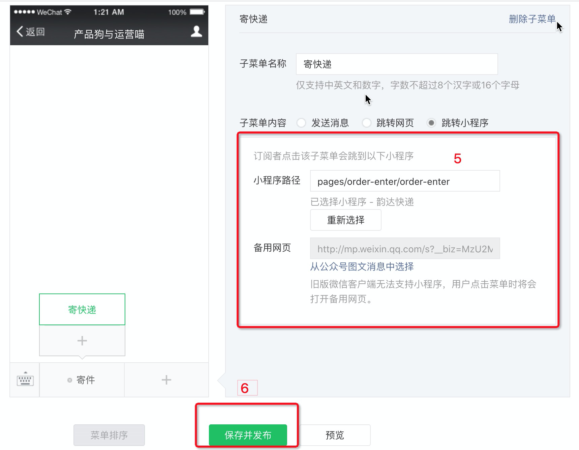Click the 菜单排序 button

click(x=109, y=435)
